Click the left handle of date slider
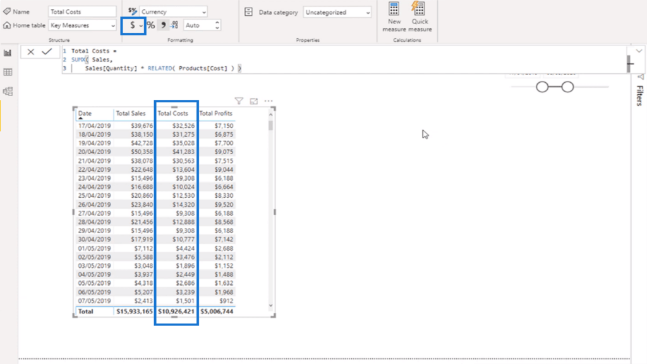This screenshot has width=647, height=364. (x=542, y=87)
